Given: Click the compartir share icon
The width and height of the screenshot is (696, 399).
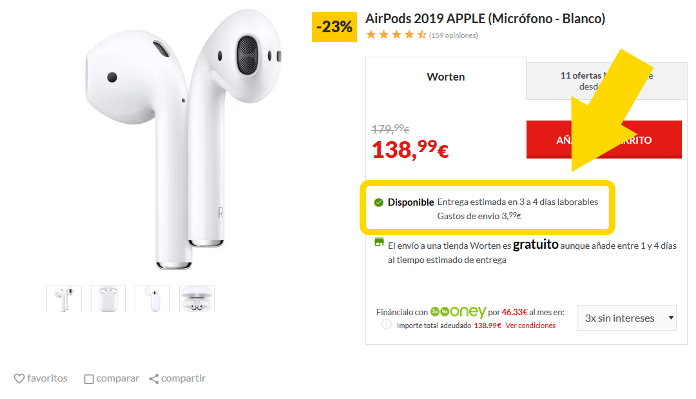Looking at the screenshot, I should click(154, 378).
